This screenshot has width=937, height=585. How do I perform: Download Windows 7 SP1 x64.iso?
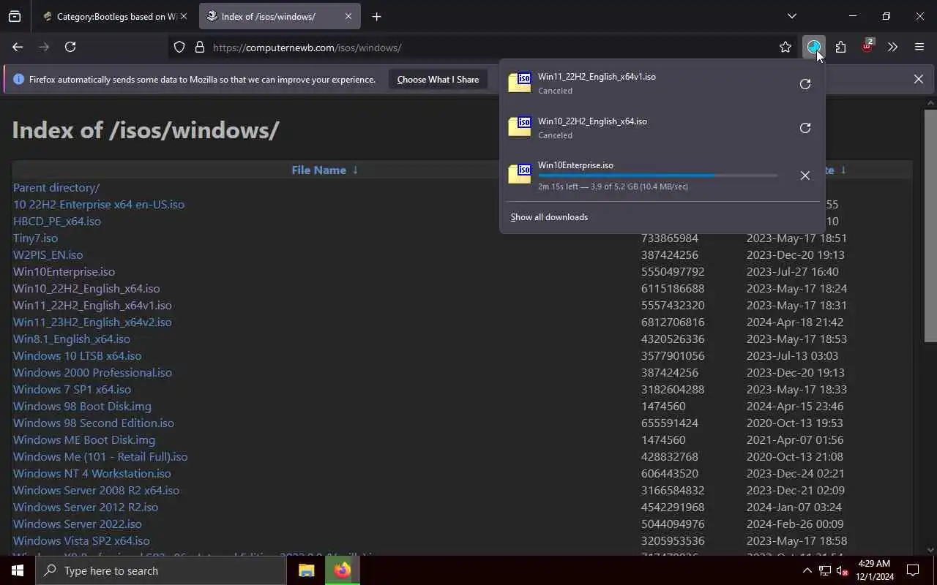click(x=72, y=389)
